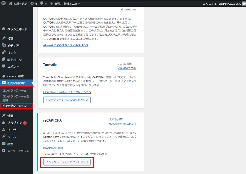Click the 投稿 pin icon in sidebar
This screenshot has height=174, width=246.
point(4,39)
